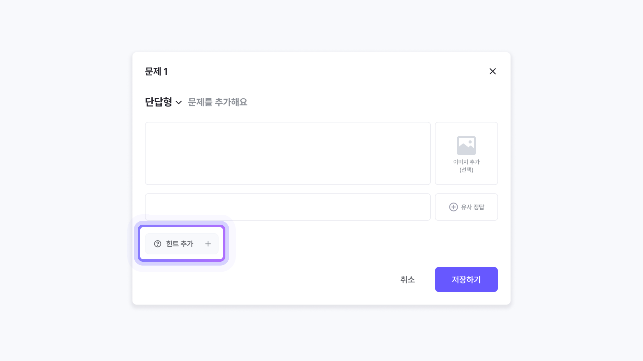Viewport: 643px width, 361px height.
Task: Click the image placeholder picture icon
Action: tap(466, 145)
